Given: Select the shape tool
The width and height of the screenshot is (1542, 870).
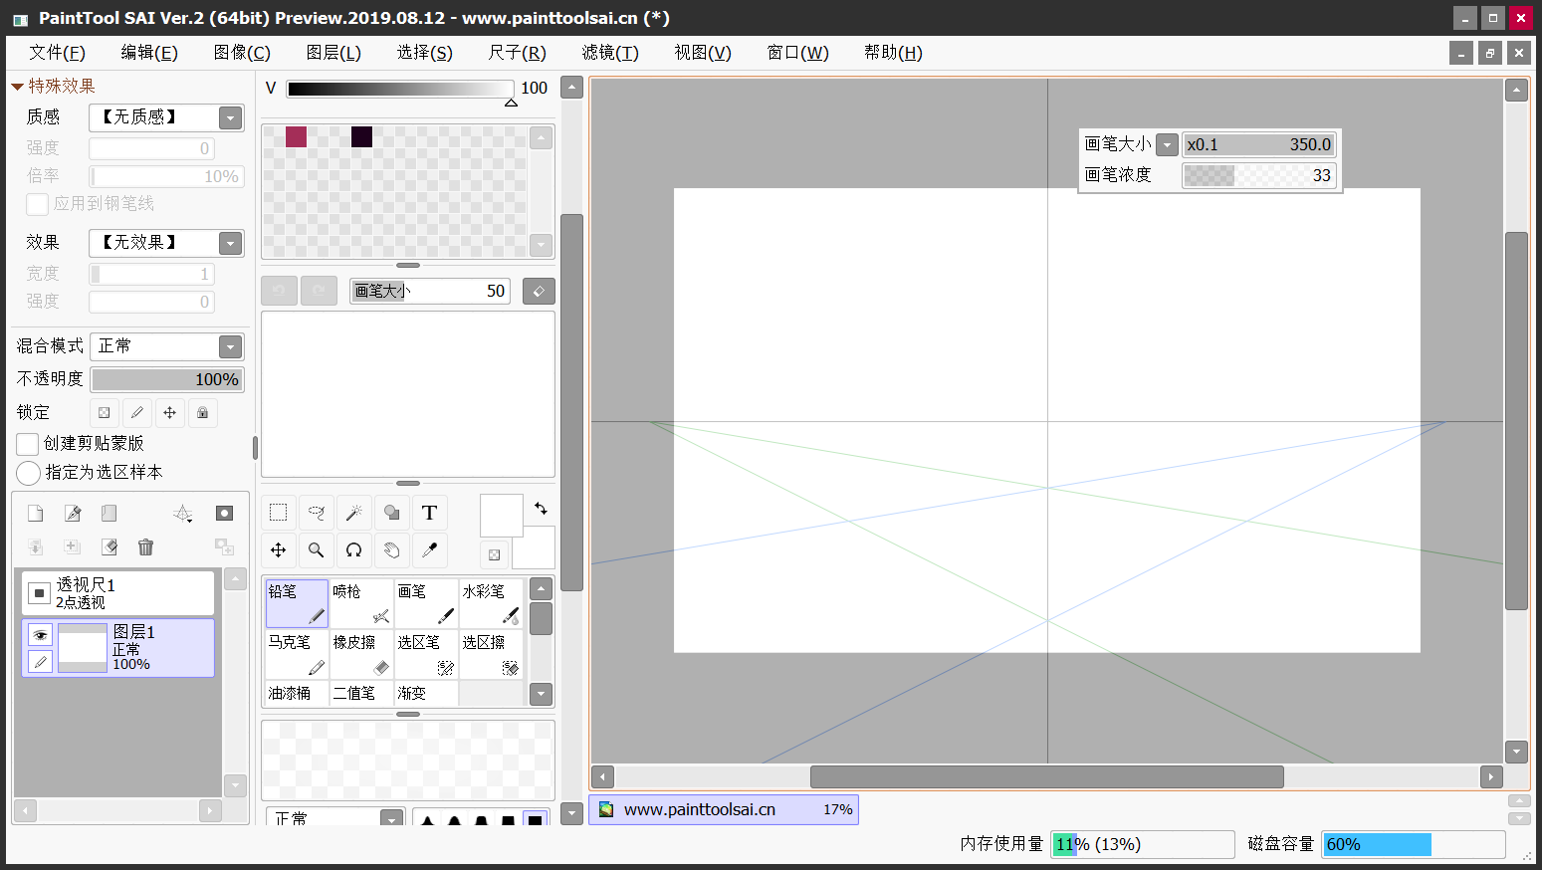Looking at the screenshot, I should click(391, 513).
